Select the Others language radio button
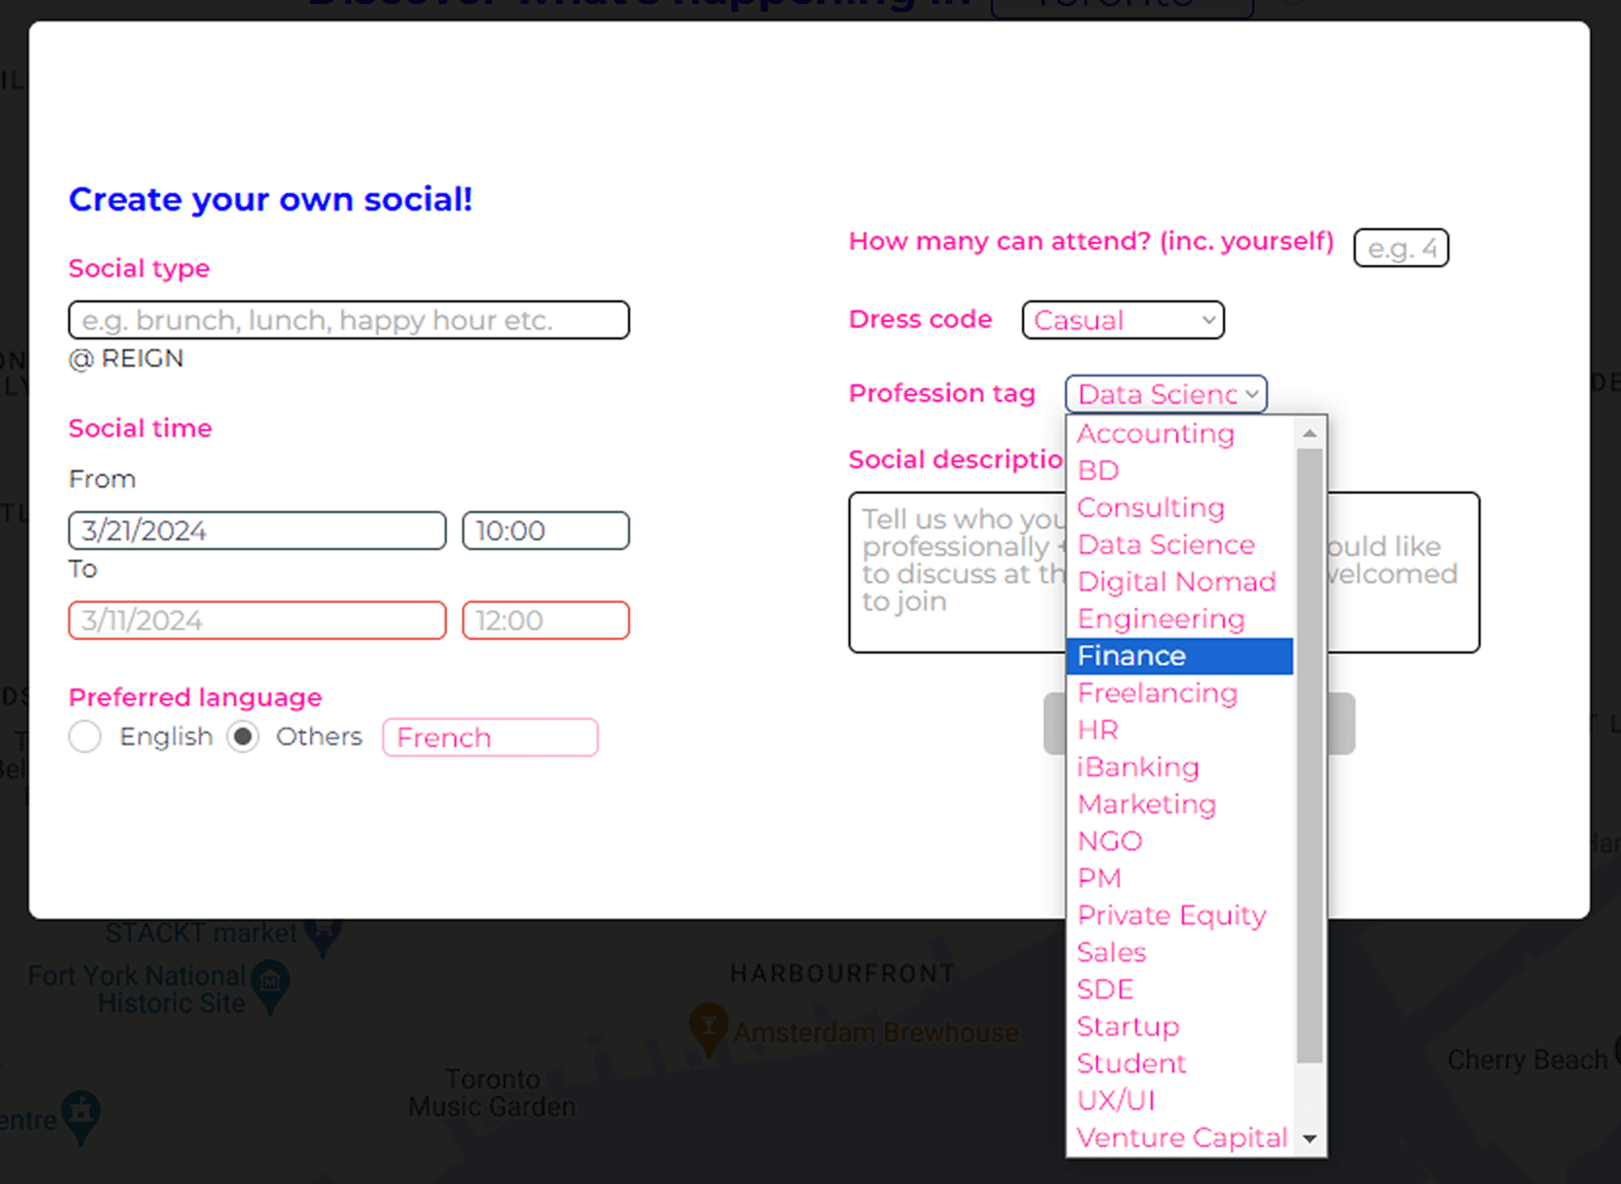The width and height of the screenshot is (1621, 1184). [243, 736]
